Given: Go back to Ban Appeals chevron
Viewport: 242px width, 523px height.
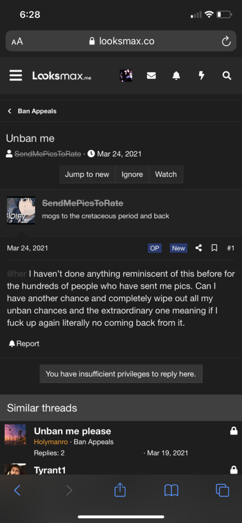Looking at the screenshot, I should [9, 111].
